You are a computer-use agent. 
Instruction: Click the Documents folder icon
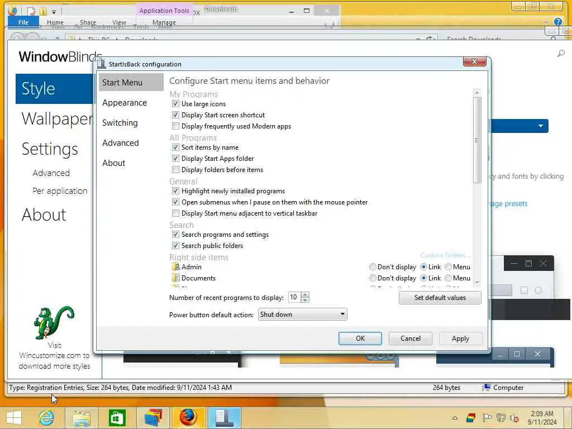click(x=176, y=278)
